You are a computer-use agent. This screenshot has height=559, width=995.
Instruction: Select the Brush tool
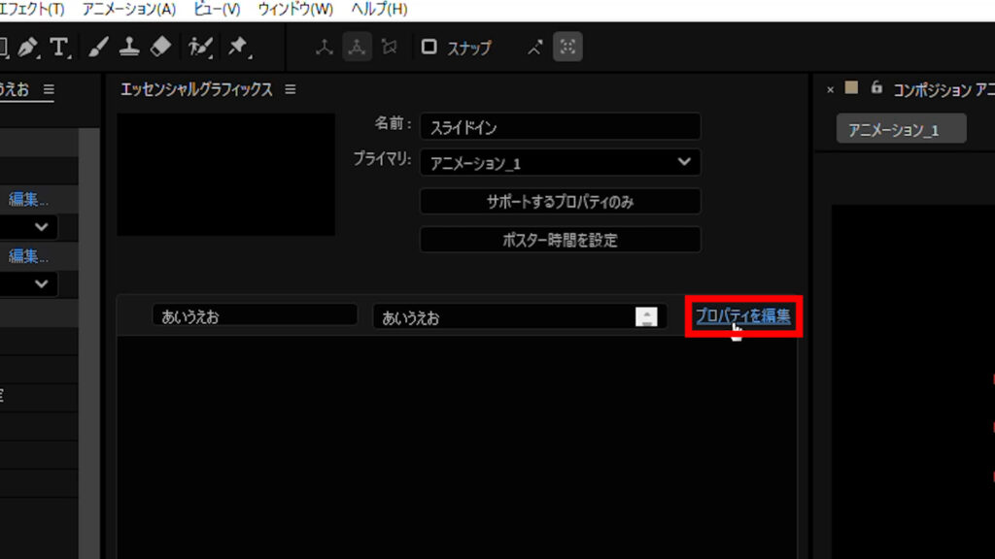click(98, 47)
